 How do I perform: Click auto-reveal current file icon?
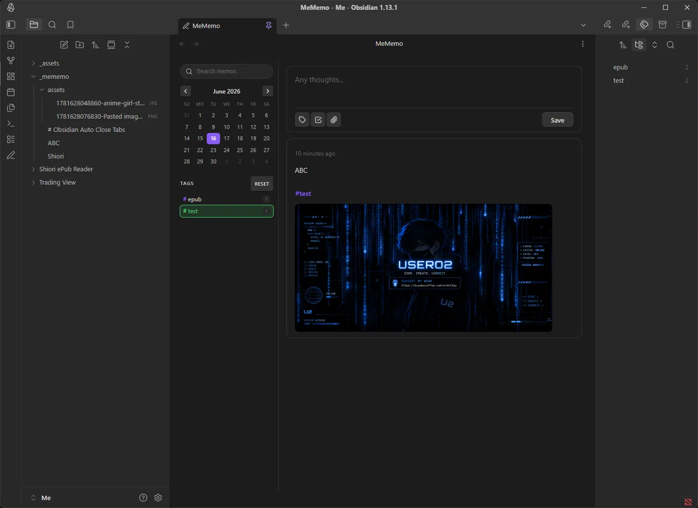(111, 45)
